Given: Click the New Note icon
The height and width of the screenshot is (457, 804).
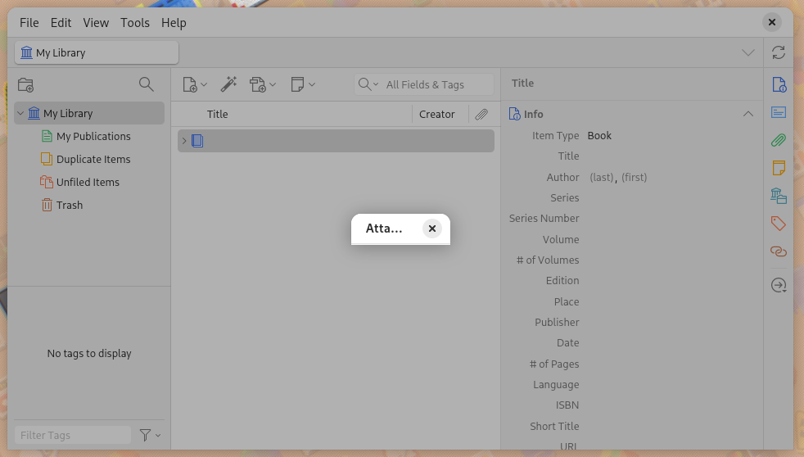Looking at the screenshot, I should point(297,84).
